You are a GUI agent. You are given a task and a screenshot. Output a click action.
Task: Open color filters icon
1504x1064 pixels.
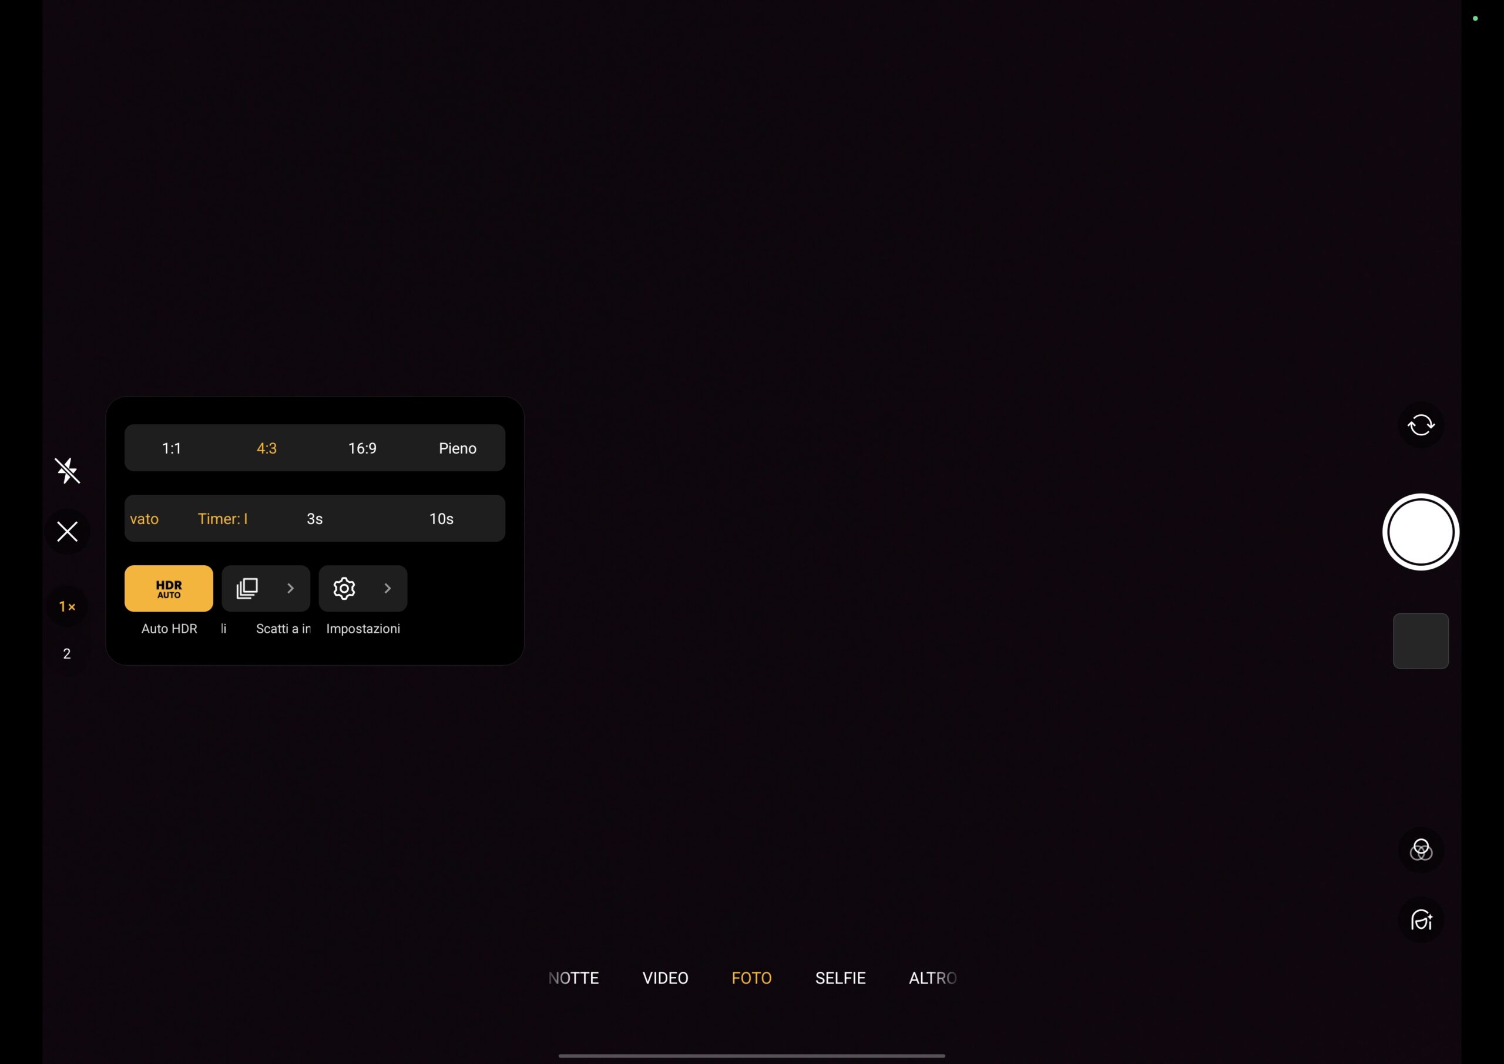click(x=1421, y=850)
